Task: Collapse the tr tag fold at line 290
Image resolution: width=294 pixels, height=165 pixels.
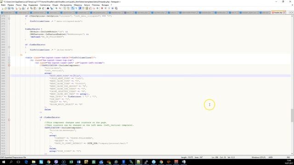Action: pos(9,60)
